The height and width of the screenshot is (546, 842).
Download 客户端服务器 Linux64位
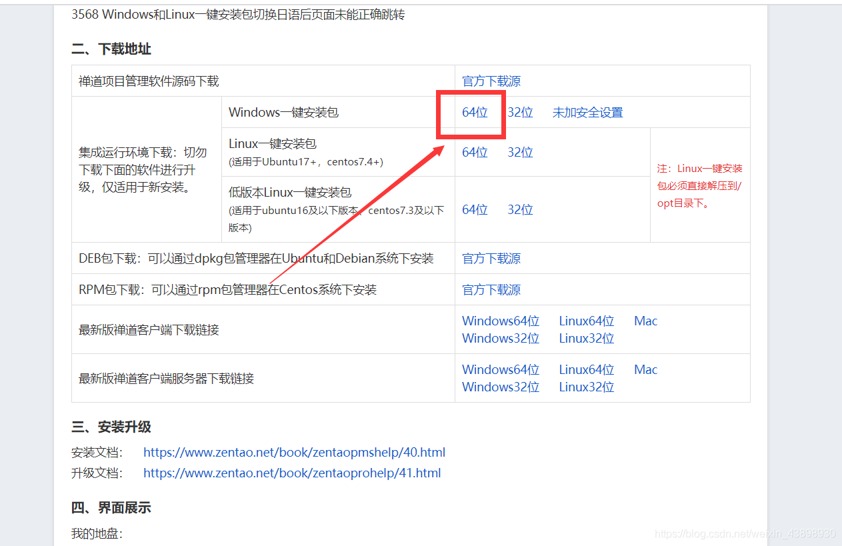587,370
